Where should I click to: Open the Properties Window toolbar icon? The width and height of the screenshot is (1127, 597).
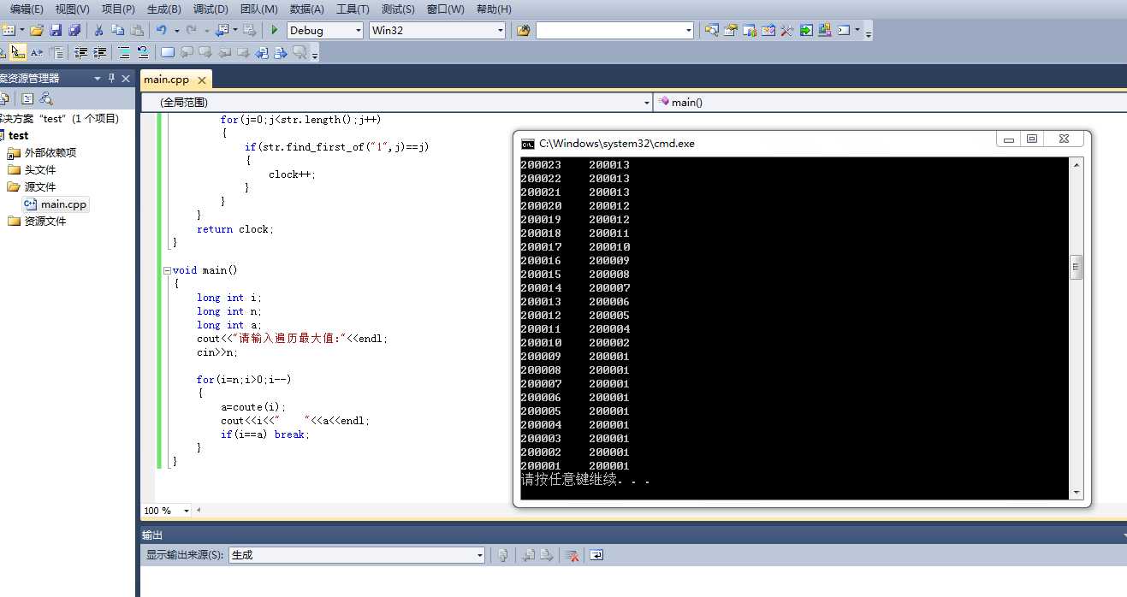(x=731, y=30)
